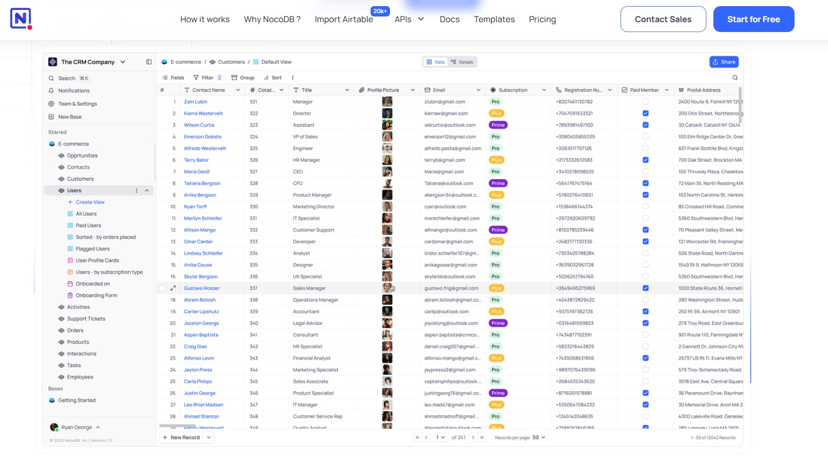Click the horizontal scrollbar under the grid

178,426
